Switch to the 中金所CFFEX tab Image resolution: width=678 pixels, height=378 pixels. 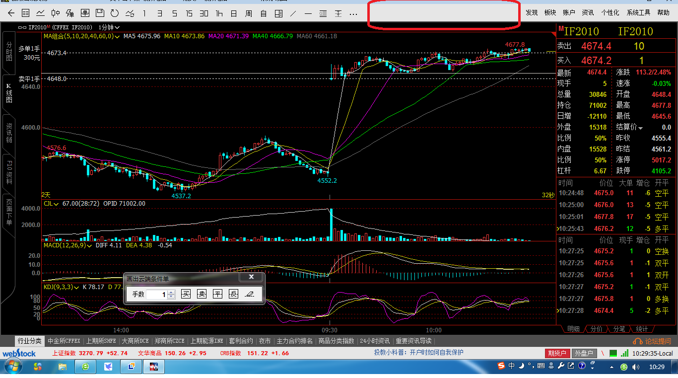coord(64,341)
